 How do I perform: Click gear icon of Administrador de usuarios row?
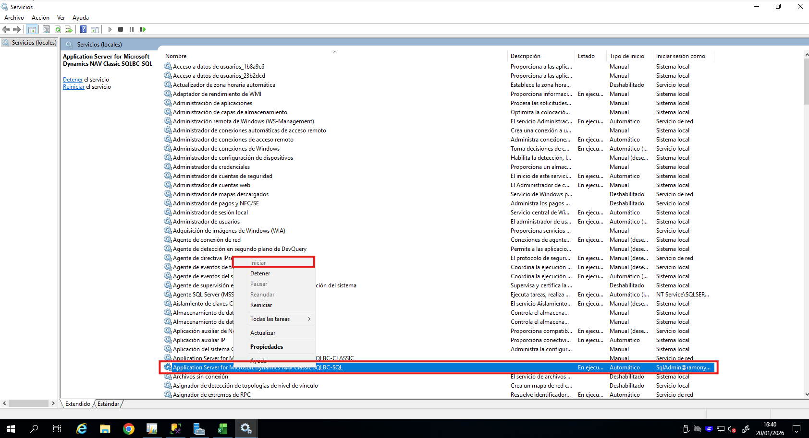[x=168, y=221]
